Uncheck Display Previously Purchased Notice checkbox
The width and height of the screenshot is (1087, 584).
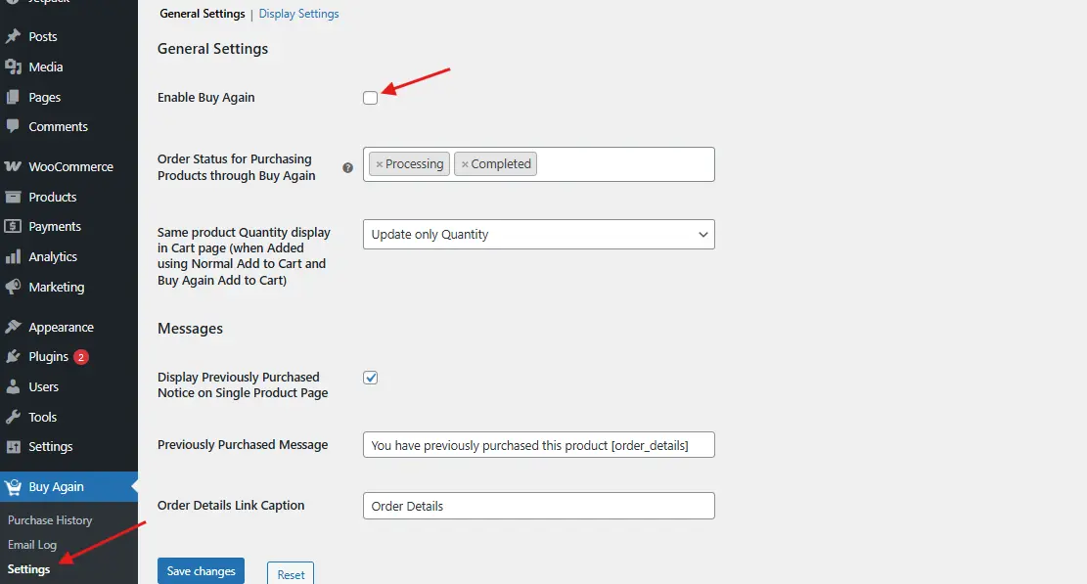coord(371,378)
